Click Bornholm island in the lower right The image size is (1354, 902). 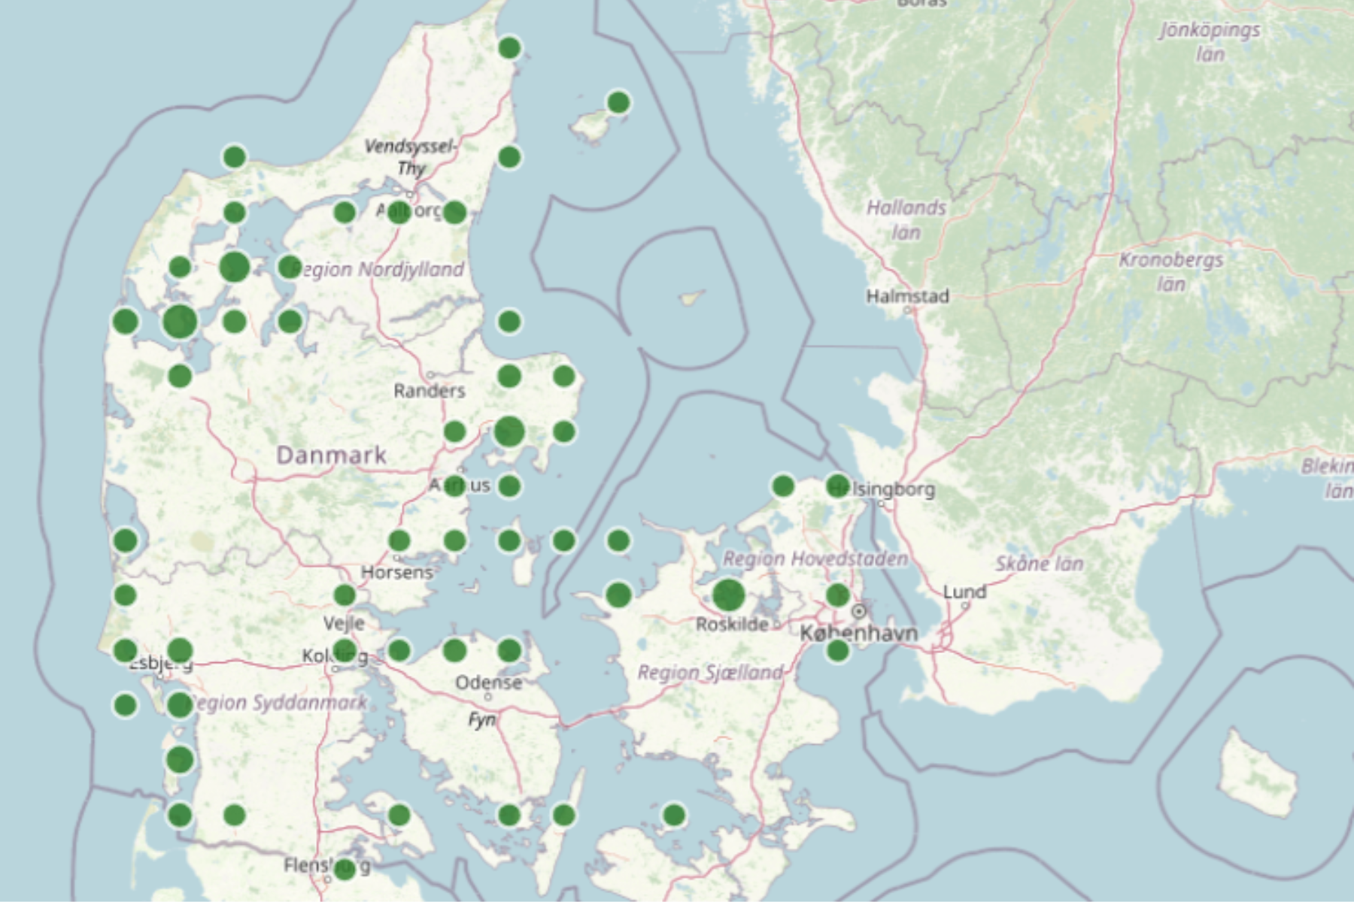[x=1256, y=776]
